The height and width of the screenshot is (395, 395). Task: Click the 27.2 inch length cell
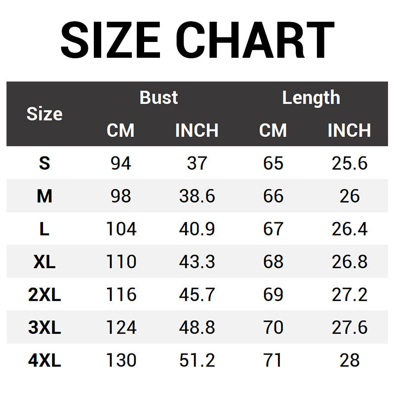coord(350,295)
